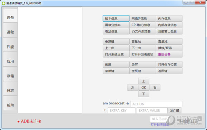This screenshot has height=130, width=207.
Task: Skip to next track with 下一曲
Action: 142,48
